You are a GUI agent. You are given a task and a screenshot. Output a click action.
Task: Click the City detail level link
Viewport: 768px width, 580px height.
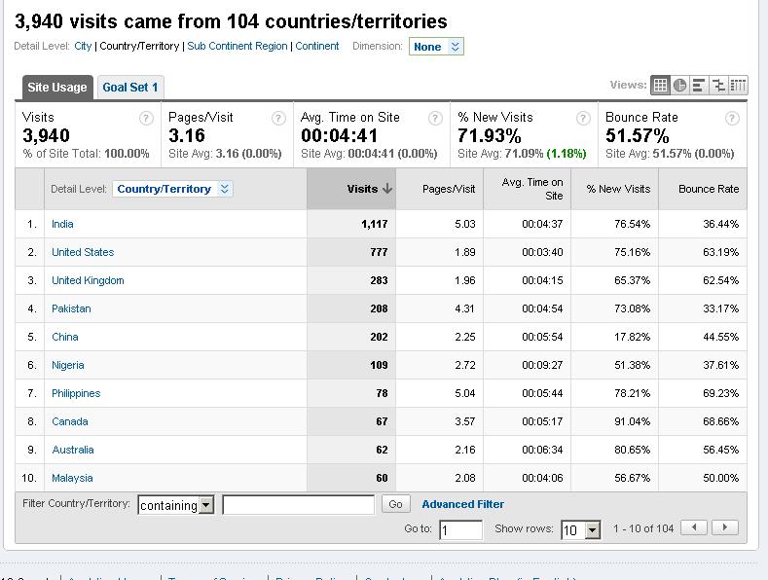83,46
